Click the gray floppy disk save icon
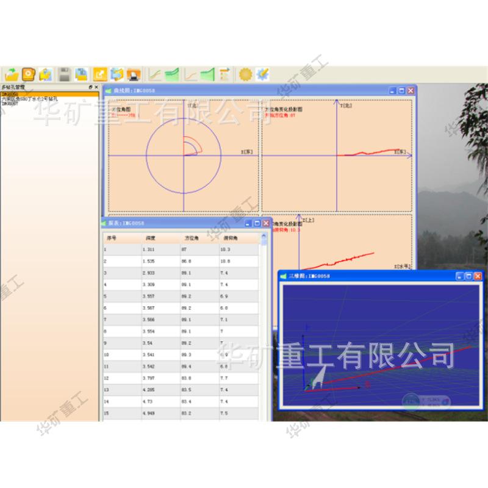488x488 pixels. tap(65, 74)
